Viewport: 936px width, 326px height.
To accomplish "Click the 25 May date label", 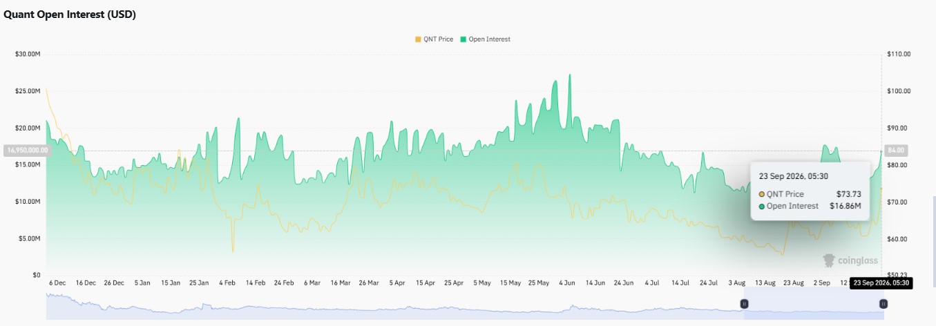I will (539, 282).
